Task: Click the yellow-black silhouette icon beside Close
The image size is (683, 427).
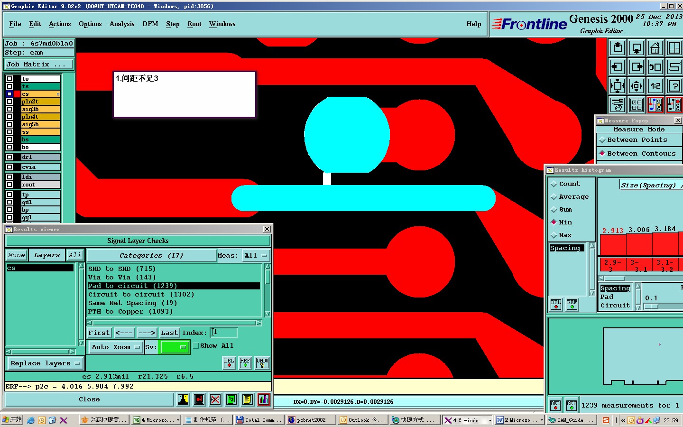Action: pos(184,399)
